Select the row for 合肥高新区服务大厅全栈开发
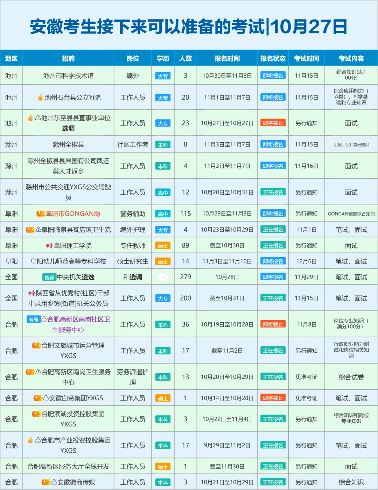This screenshot has height=490, width=378. click(68, 466)
